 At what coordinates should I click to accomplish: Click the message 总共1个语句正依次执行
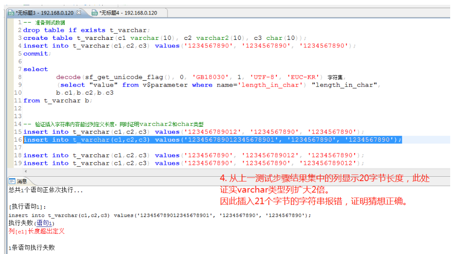pyautogui.click(x=46, y=190)
